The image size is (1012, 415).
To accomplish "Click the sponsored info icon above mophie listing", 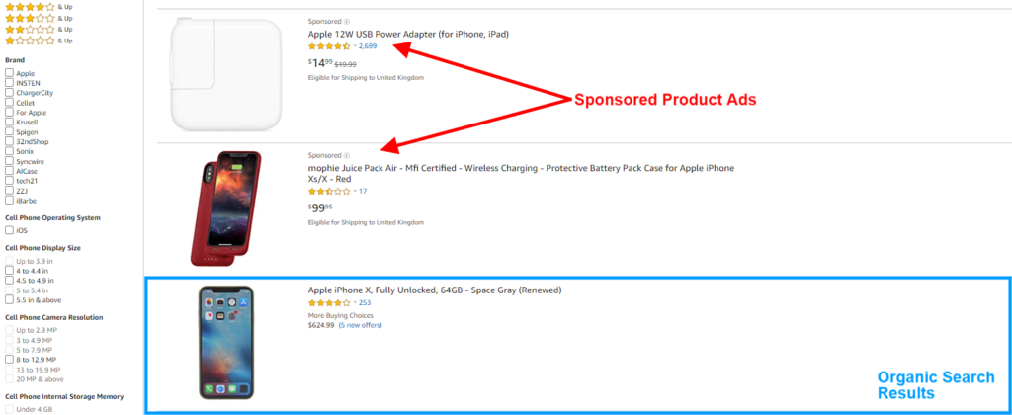I will point(346,155).
